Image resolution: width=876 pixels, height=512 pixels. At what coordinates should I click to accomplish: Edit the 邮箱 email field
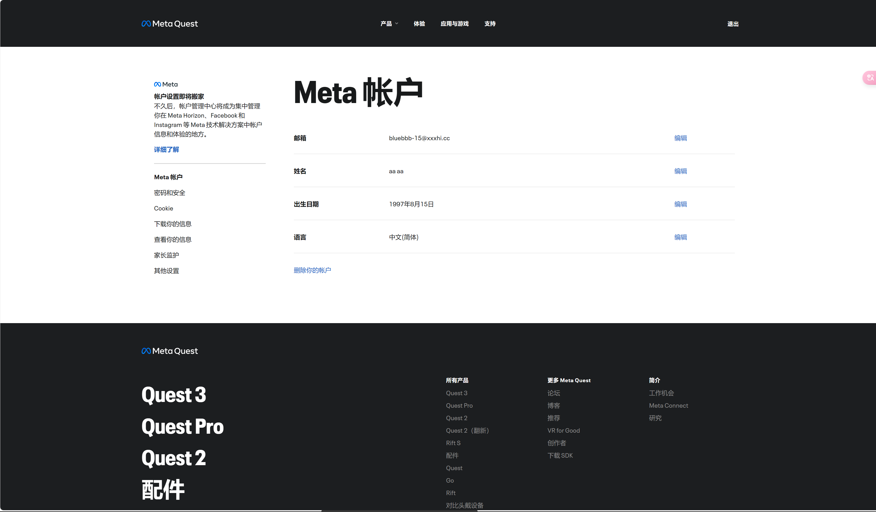680,138
